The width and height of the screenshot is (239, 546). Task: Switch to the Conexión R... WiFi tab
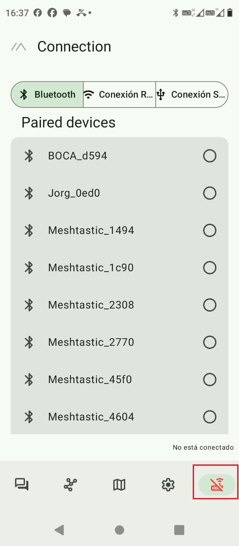[x=119, y=95]
